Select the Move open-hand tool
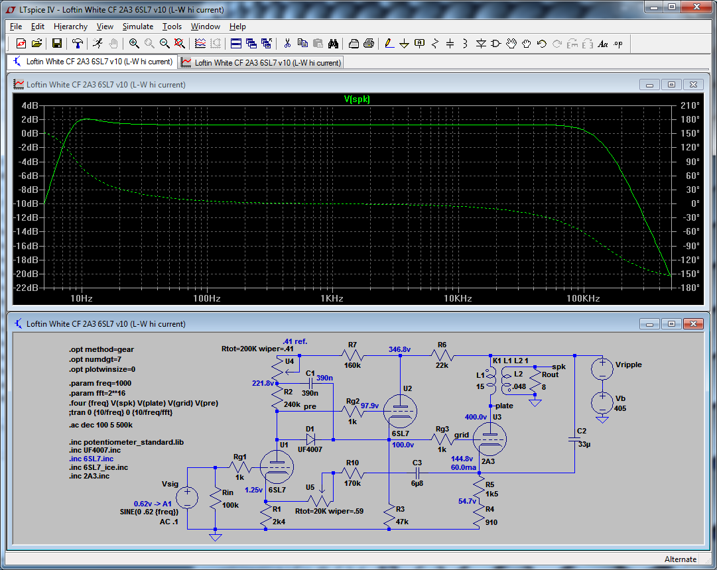717x570 pixels. (511, 44)
